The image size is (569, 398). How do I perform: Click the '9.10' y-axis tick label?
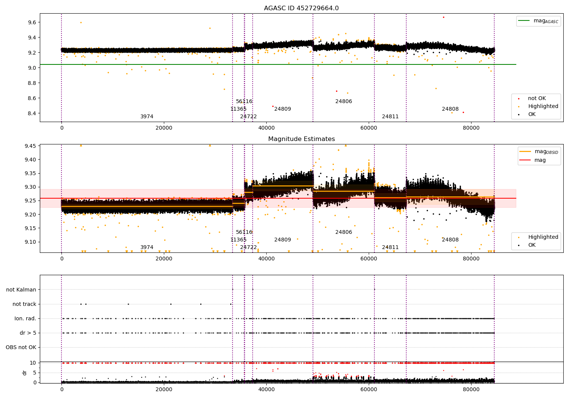coord(31,242)
